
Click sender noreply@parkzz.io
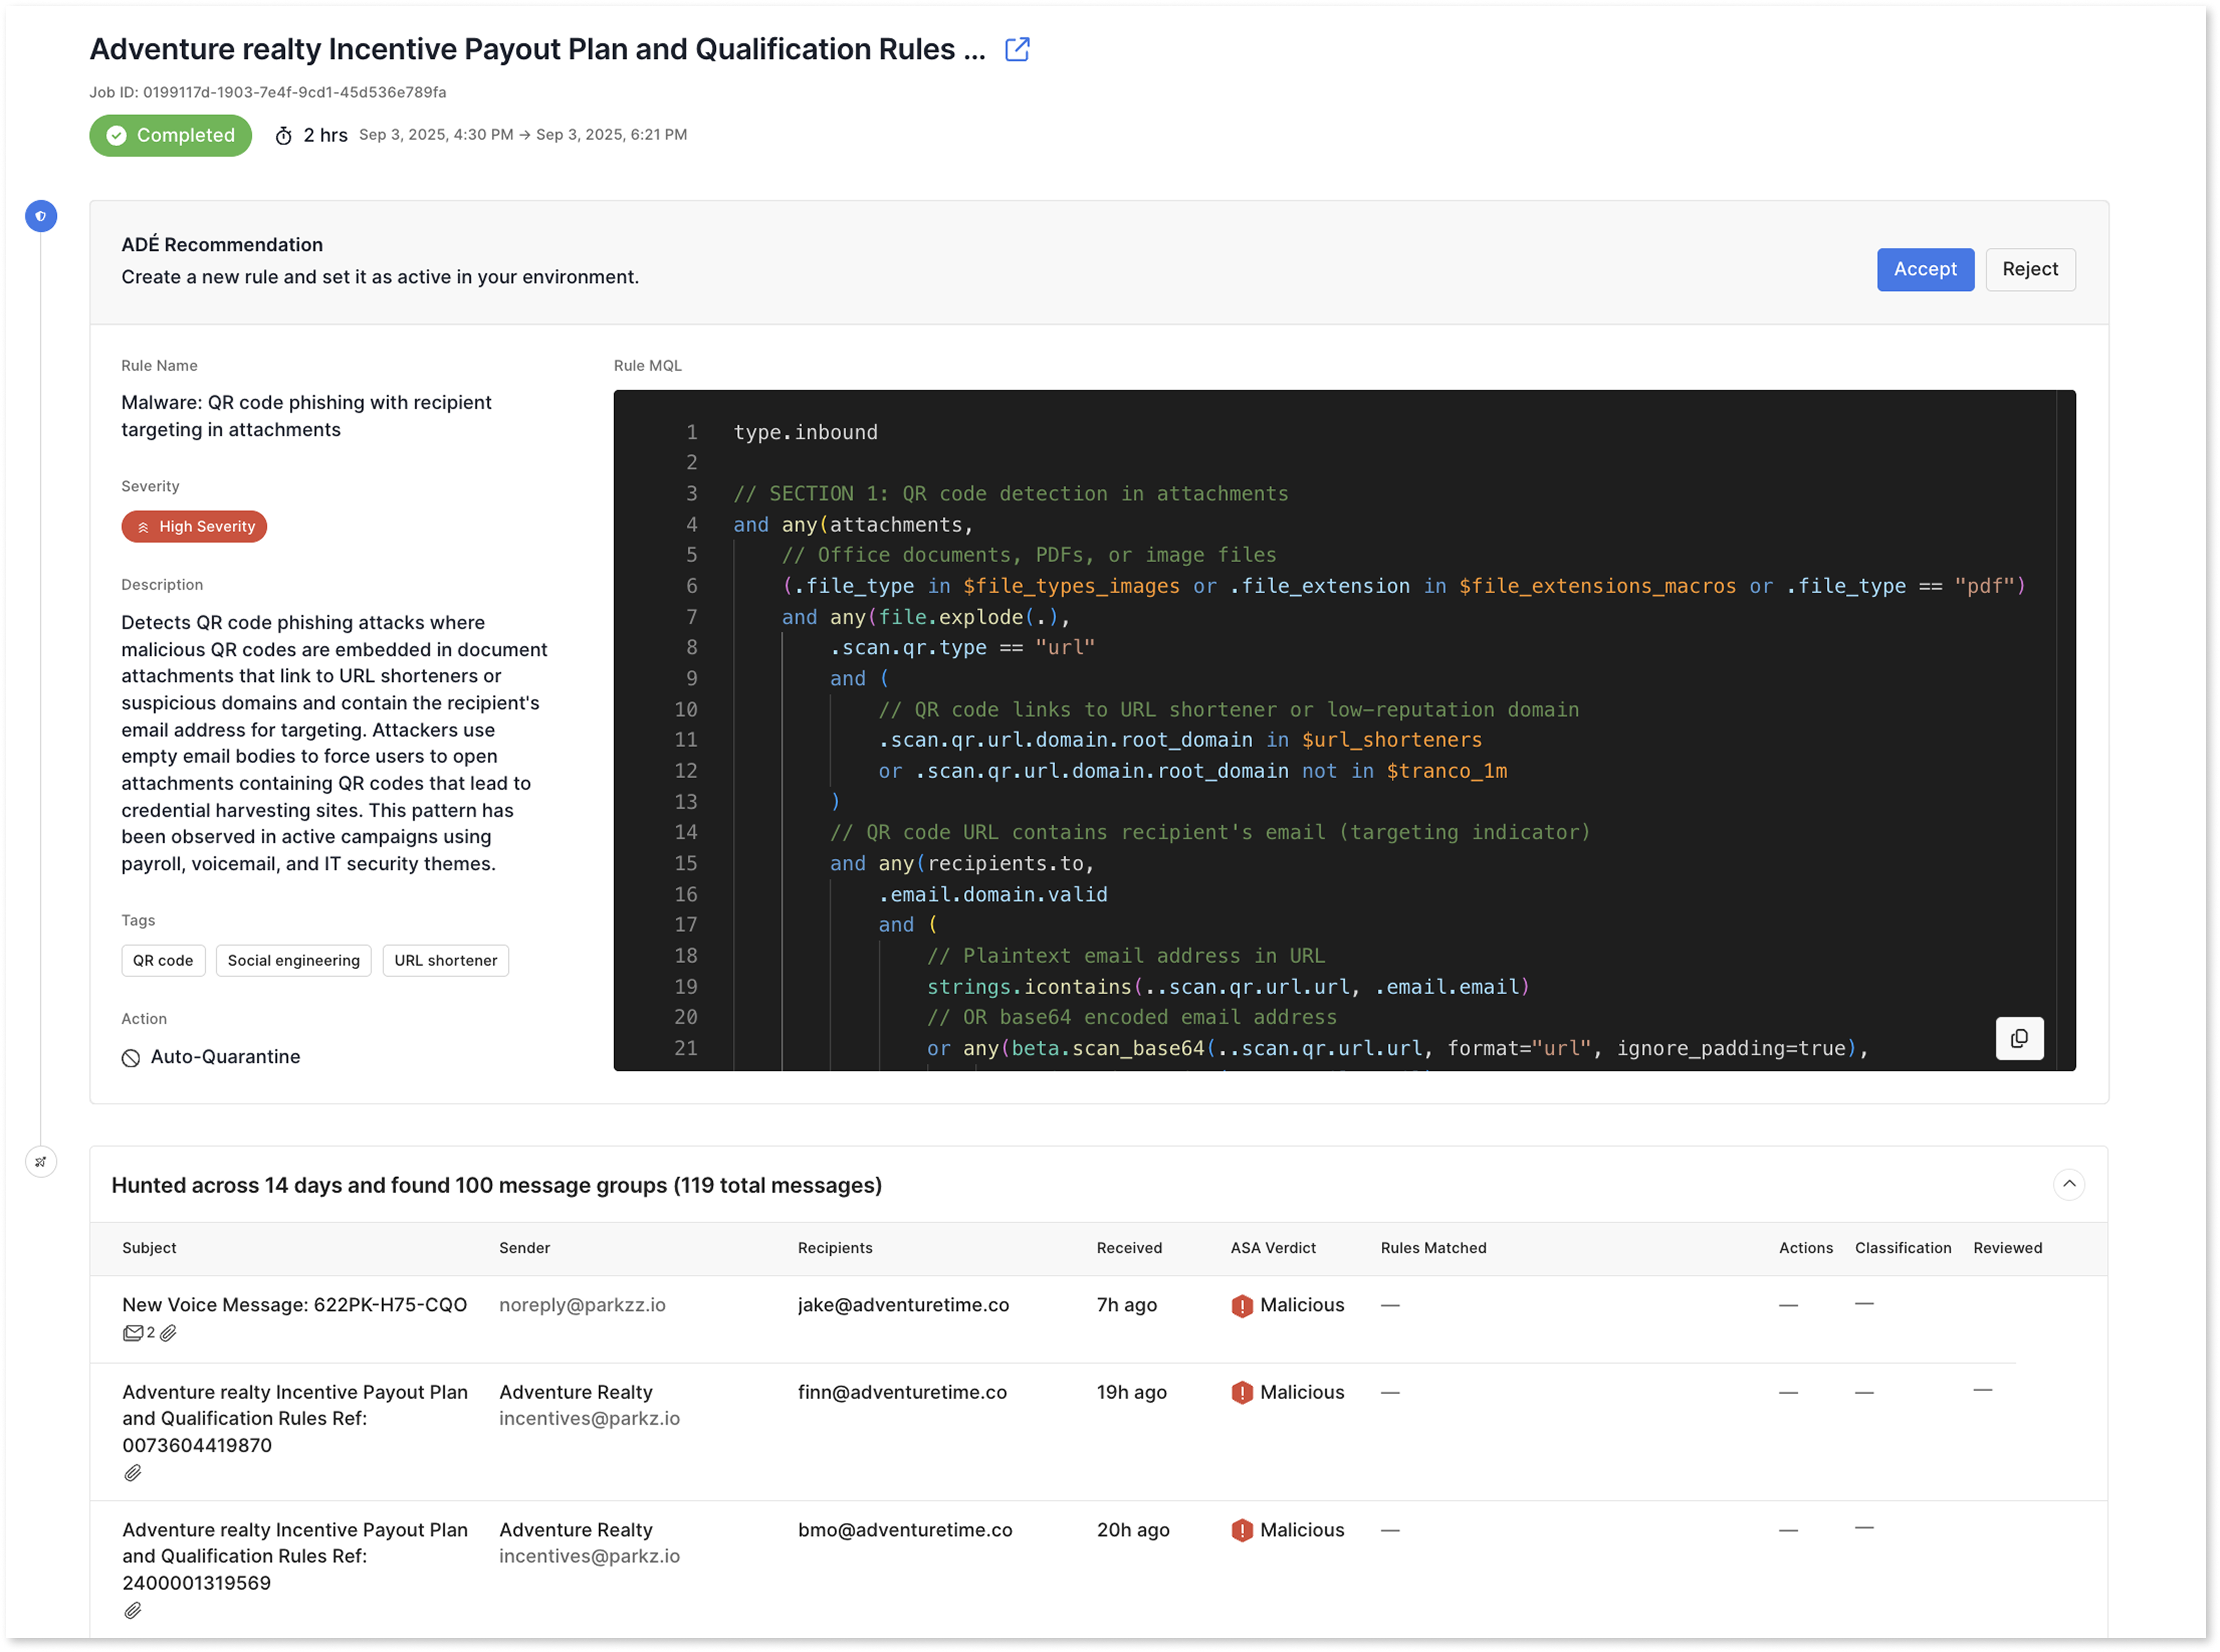point(582,1305)
